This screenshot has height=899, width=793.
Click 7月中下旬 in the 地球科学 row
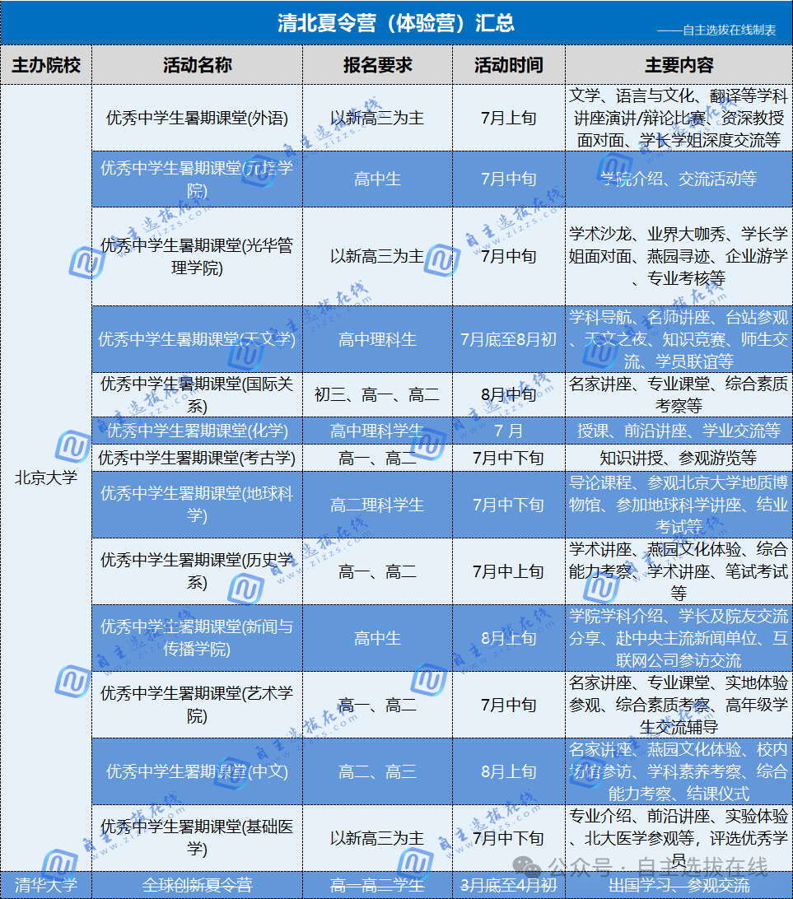(x=509, y=505)
